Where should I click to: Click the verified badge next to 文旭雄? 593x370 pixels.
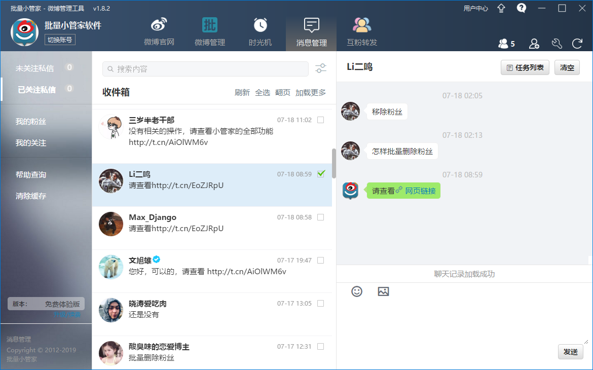point(157,260)
